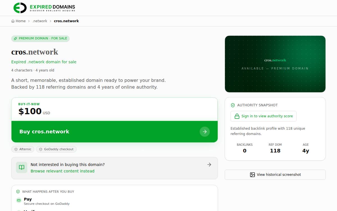The width and height of the screenshot is (337, 211).
Task: Click the Ref Dom value 118
Action: pos(275,151)
